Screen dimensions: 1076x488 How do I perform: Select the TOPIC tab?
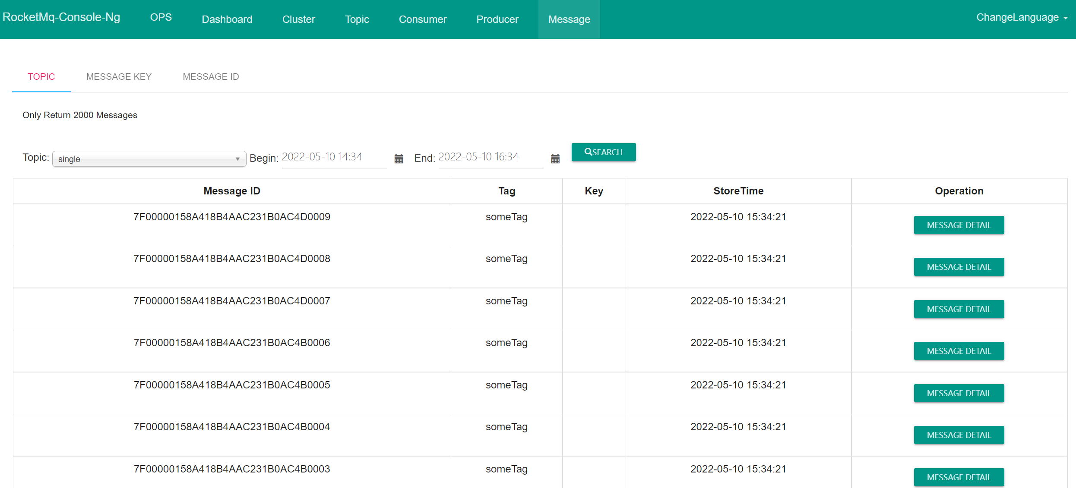click(x=41, y=77)
